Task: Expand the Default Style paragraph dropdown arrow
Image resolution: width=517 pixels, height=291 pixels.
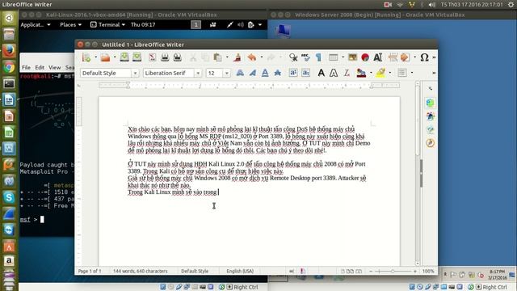Action: coord(135,73)
